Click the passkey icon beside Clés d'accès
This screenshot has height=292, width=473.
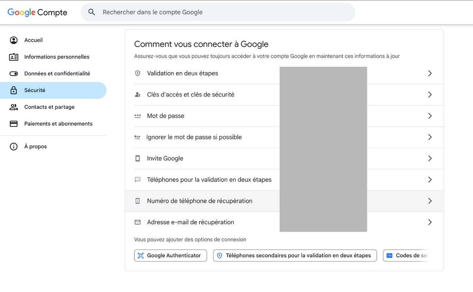point(138,95)
